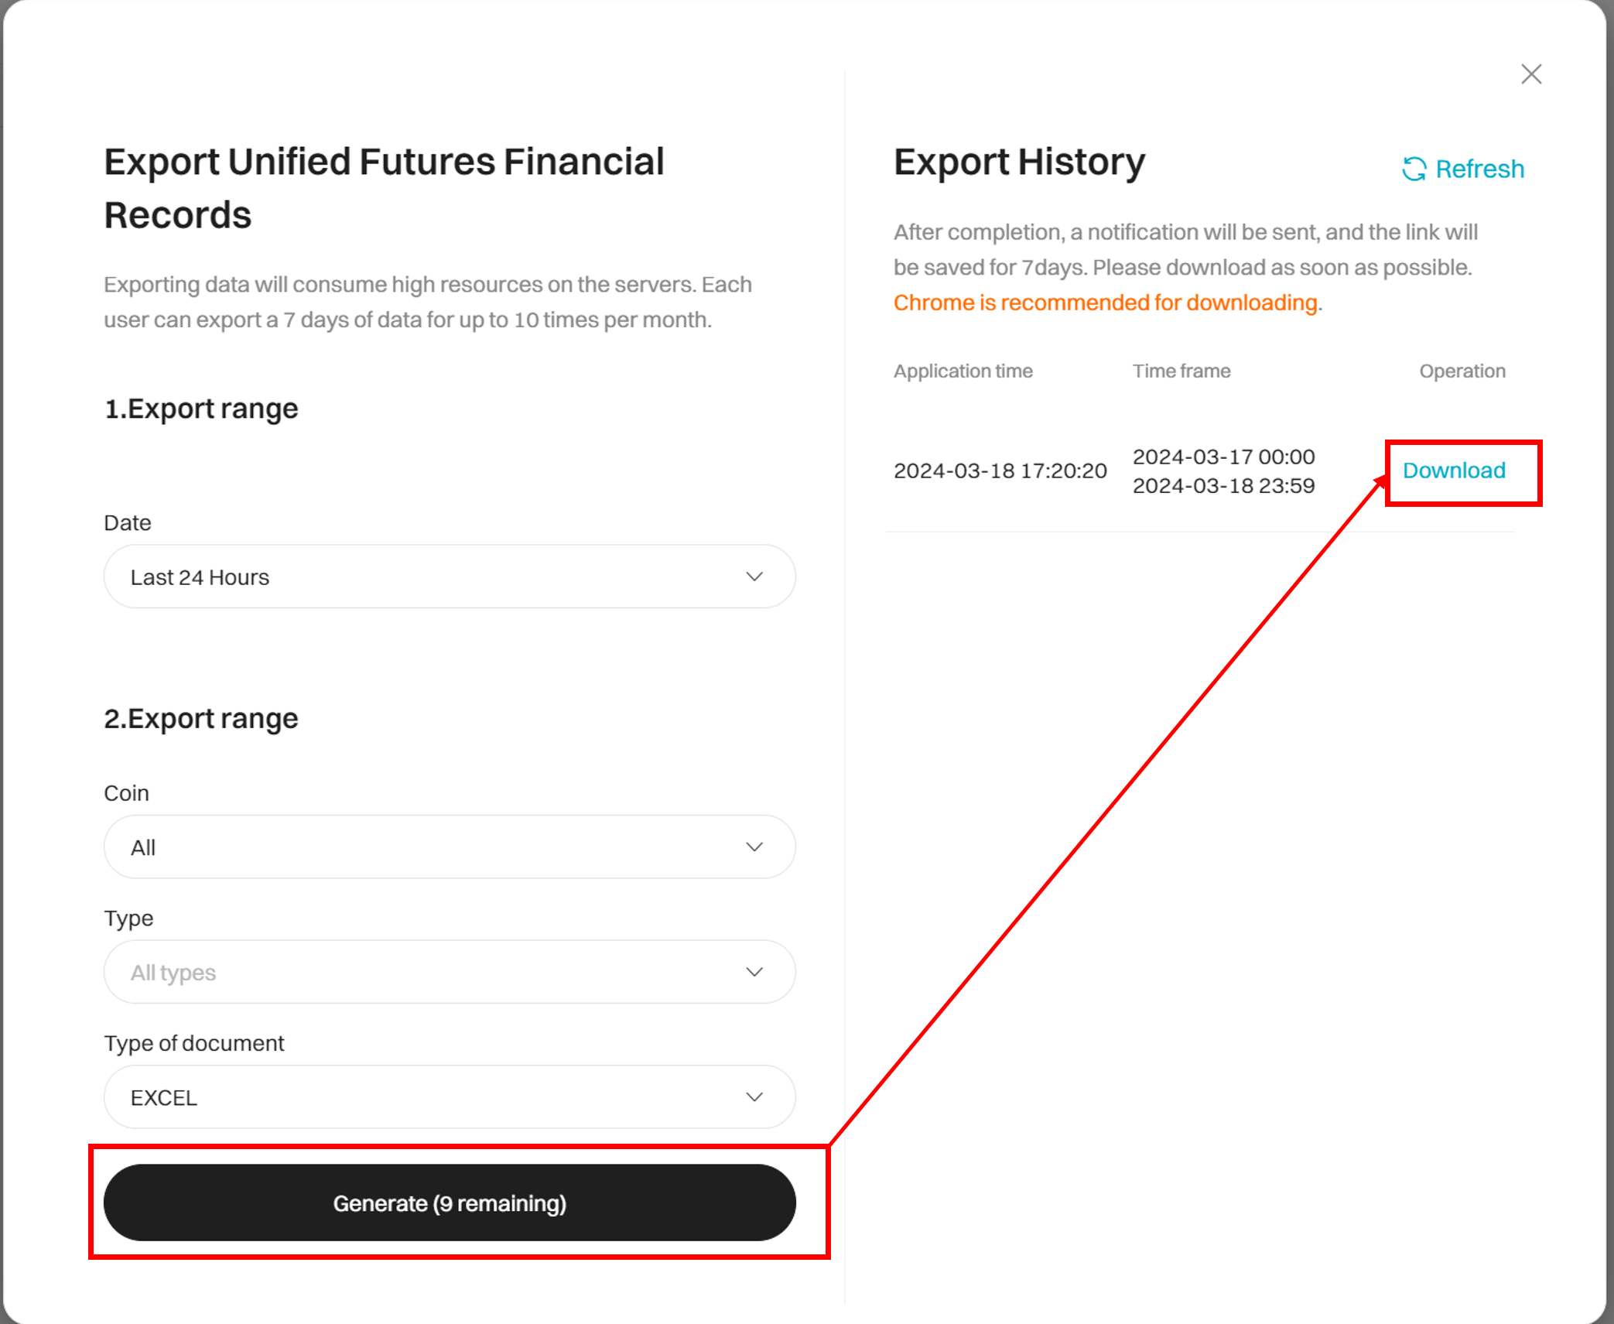The width and height of the screenshot is (1614, 1324).
Task: Expand the Date dropdown chevron
Action: click(x=755, y=576)
